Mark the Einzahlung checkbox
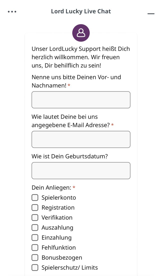This screenshot has height=276, width=162. coord(35,238)
